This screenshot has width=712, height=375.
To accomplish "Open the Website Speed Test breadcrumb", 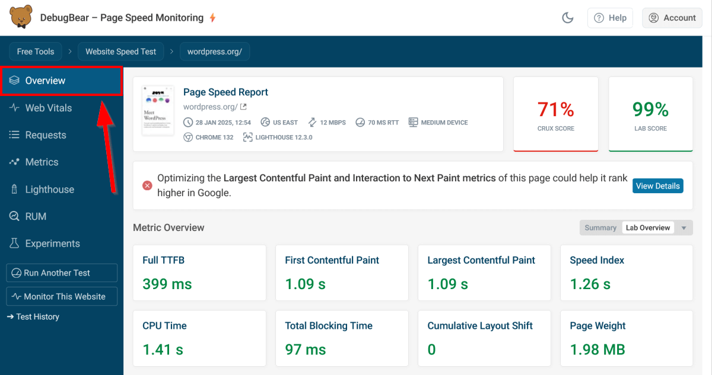I will click(x=121, y=52).
